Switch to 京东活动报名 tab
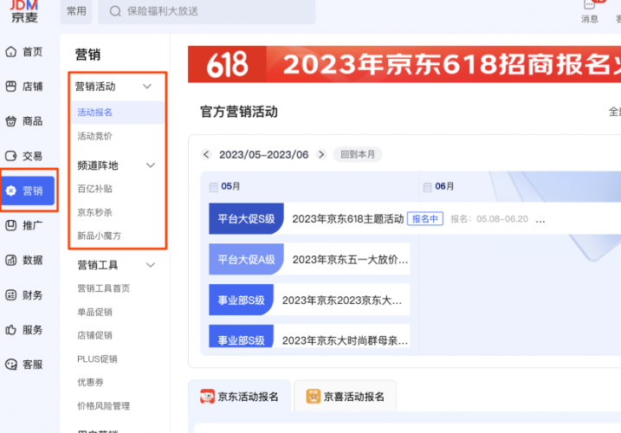The width and height of the screenshot is (621, 433). point(239,396)
